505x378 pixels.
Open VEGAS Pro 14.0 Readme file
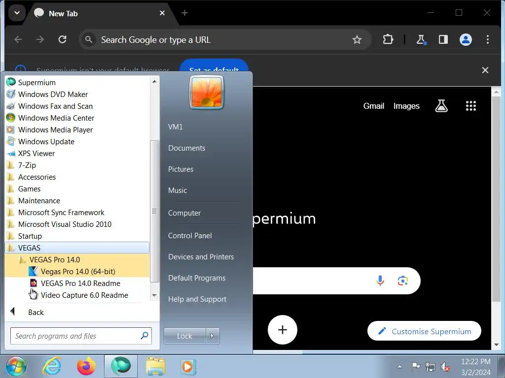[77, 283]
